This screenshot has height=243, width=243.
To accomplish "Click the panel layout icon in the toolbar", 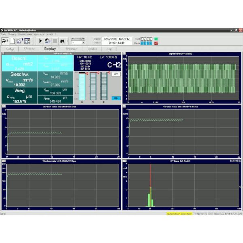I will tap(27, 41).
